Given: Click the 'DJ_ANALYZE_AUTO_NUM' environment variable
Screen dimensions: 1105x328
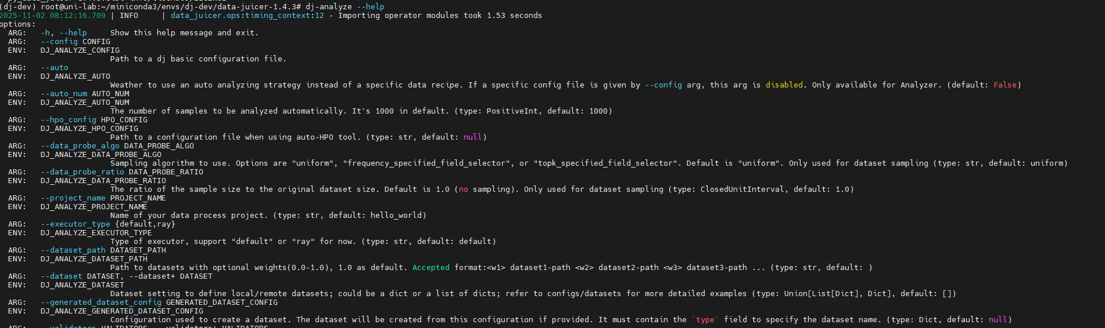Looking at the screenshot, I should (x=85, y=102).
